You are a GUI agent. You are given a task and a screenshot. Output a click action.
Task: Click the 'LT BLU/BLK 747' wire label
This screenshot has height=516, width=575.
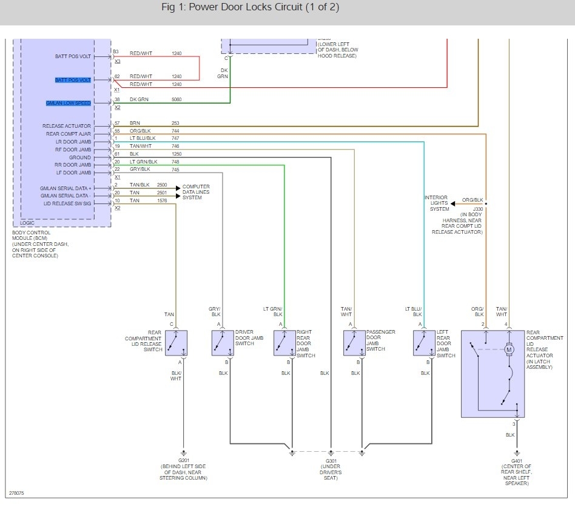[x=155, y=138]
